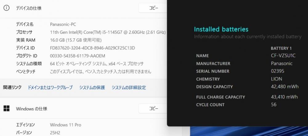Click the 実装 RAM label
Viewport: 308px width, 136px height.
coord(26,40)
